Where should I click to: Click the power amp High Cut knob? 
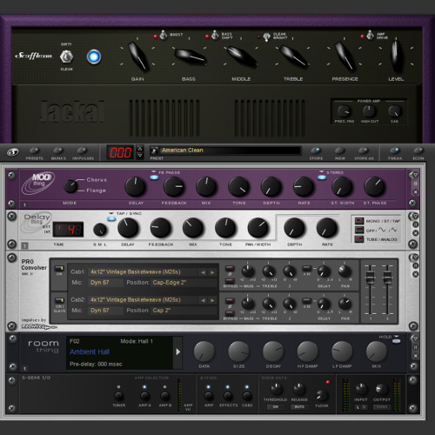coord(369,111)
